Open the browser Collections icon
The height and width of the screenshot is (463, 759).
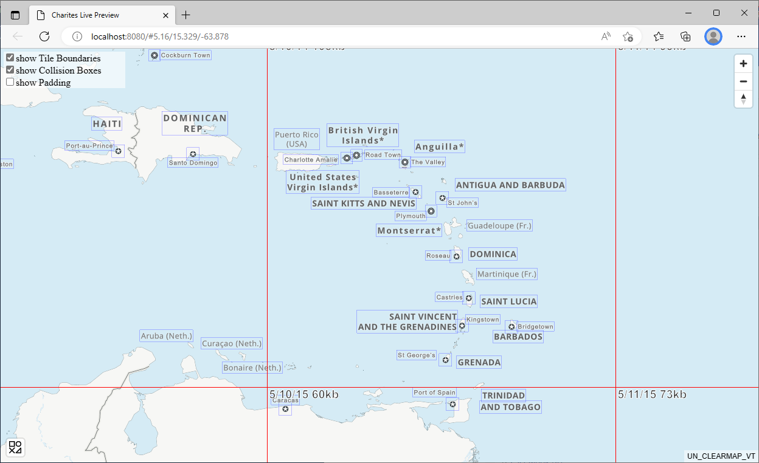(685, 36)
